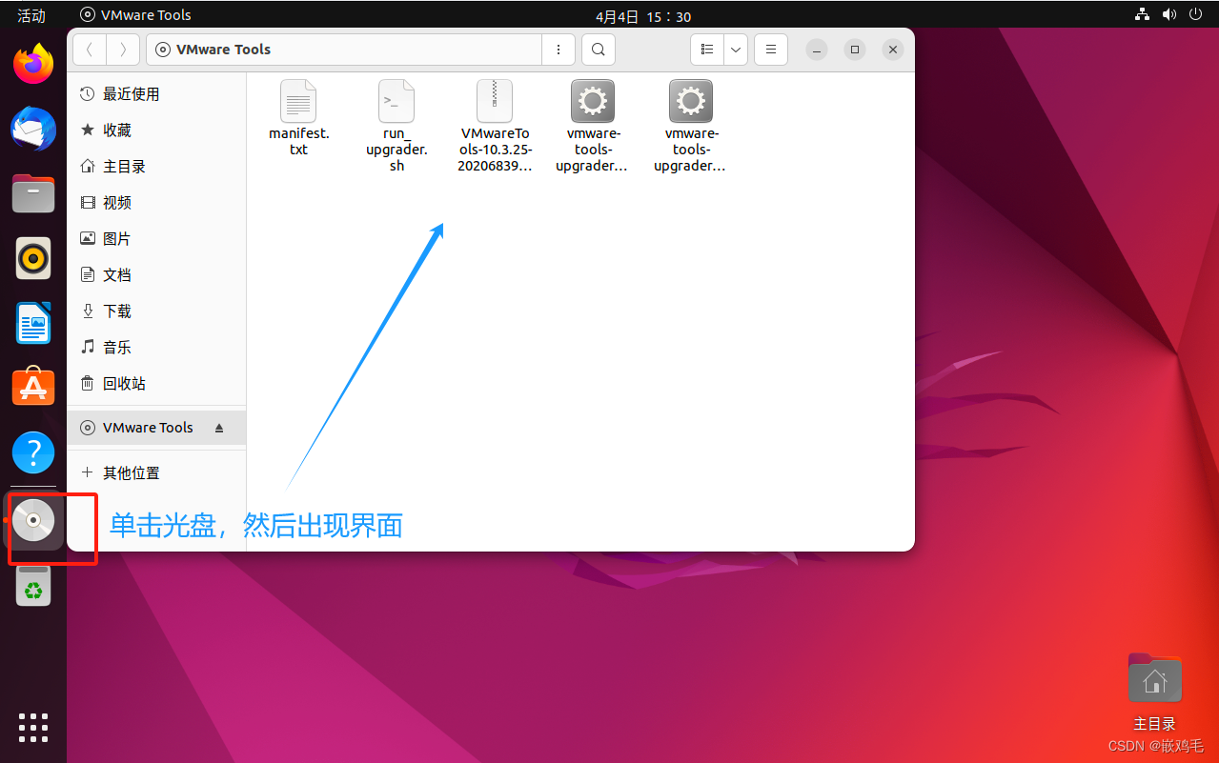Click the search button in Files
Image resolution: width=1219 pixels, height=763 pixels.
(x=598, y=50)
